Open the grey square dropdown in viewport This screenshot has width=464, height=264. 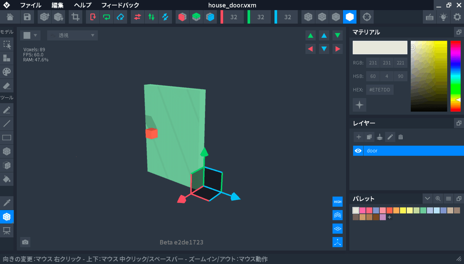tap(31, 36)
